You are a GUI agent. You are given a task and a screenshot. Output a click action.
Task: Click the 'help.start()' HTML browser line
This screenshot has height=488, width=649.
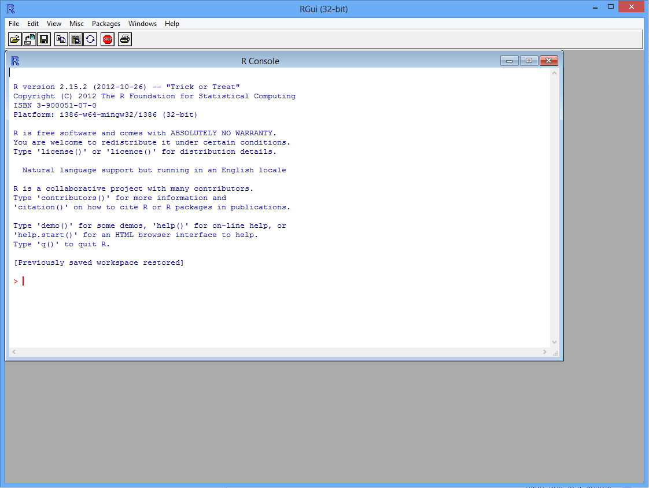136,235
